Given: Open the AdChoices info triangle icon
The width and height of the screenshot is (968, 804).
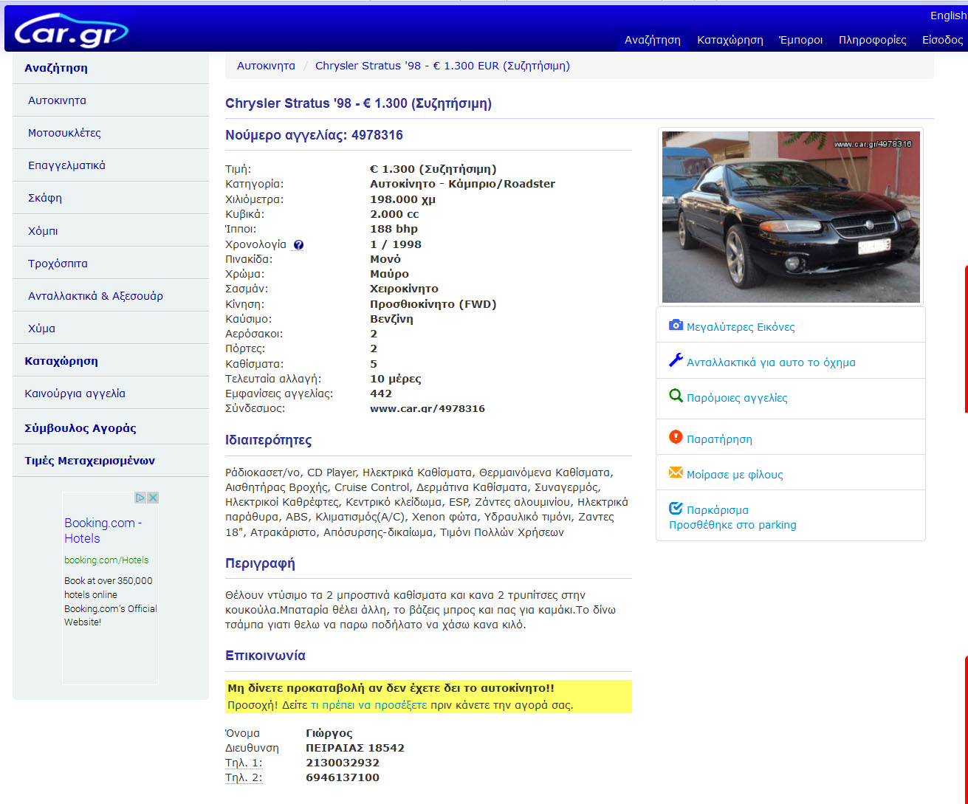Looking at the screenshot, I should click(x=140, y=498).
